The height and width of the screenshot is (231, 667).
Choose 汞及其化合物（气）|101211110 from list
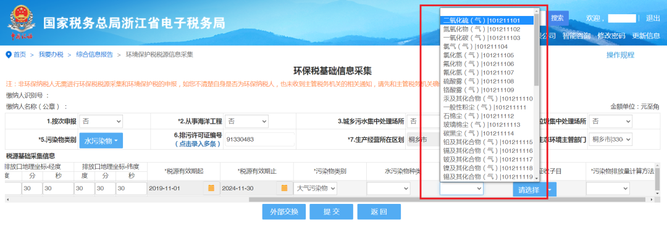tap(487, 99)
